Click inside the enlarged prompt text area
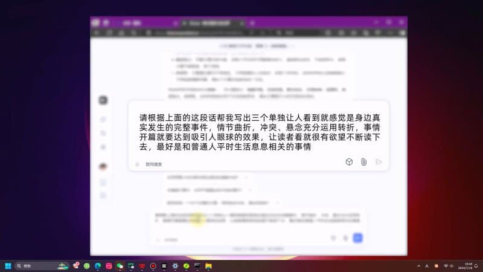 tap(260, 132)
